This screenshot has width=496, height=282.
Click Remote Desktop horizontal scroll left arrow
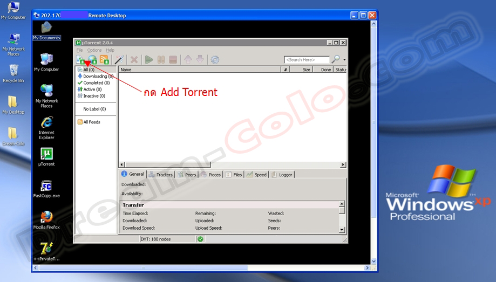point(36,268)
